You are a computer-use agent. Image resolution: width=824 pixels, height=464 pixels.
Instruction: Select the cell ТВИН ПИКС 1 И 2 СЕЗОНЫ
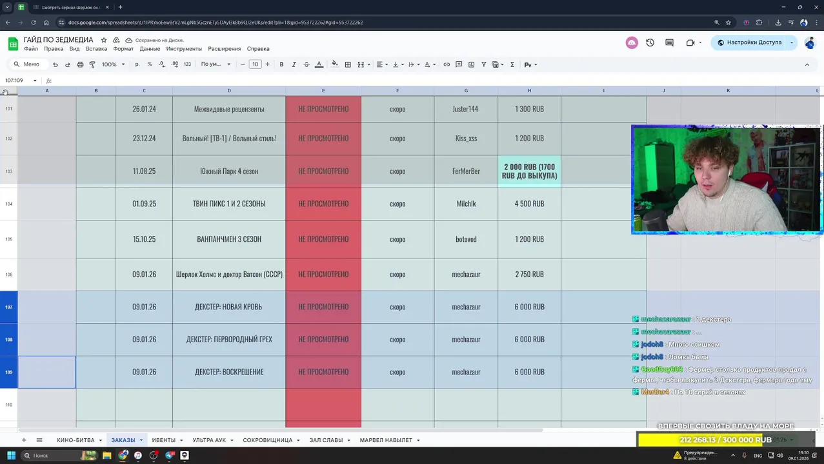click(229, 204)
